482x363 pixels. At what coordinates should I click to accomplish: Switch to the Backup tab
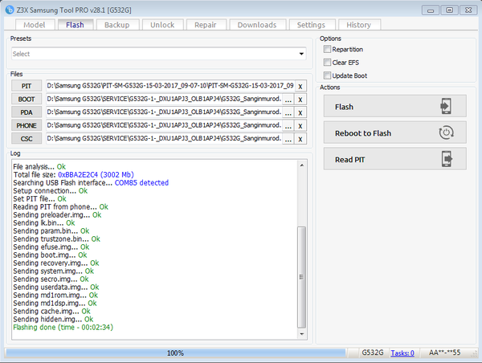pos(117,25)
